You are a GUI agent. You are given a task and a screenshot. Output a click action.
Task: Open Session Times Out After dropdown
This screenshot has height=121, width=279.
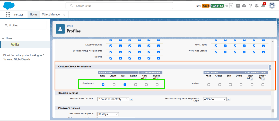tap(113, 99)
